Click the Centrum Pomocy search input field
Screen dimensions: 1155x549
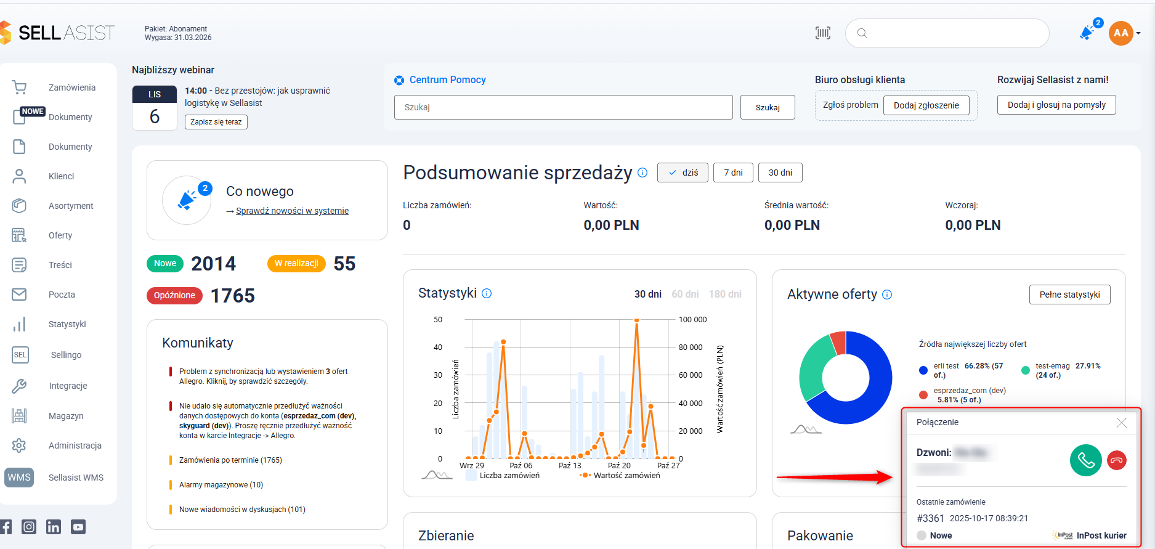[x=563, y=107]
